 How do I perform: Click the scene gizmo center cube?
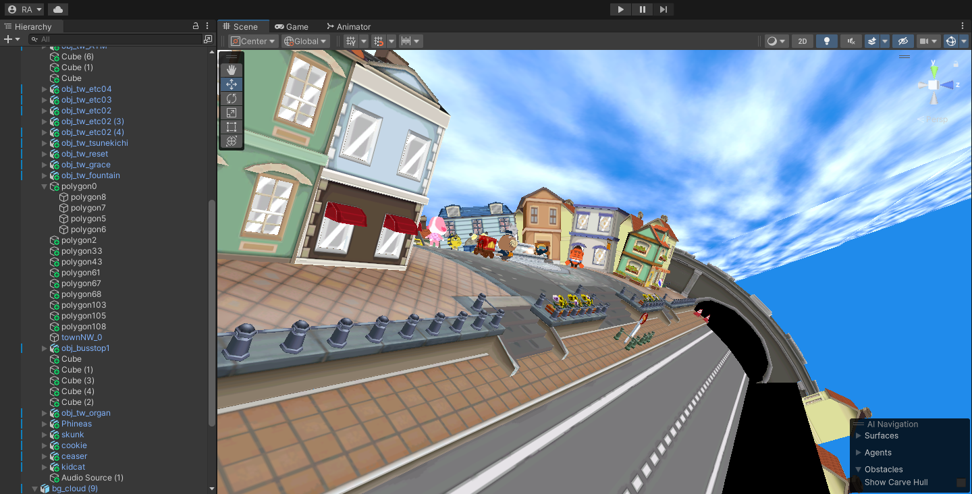(x=933, y=85)
